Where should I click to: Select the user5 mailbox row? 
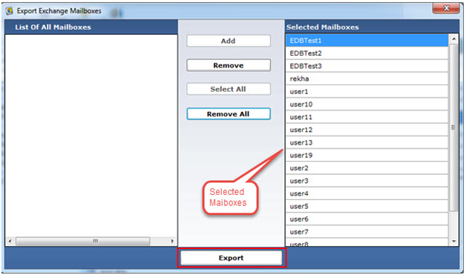[367, 206]
